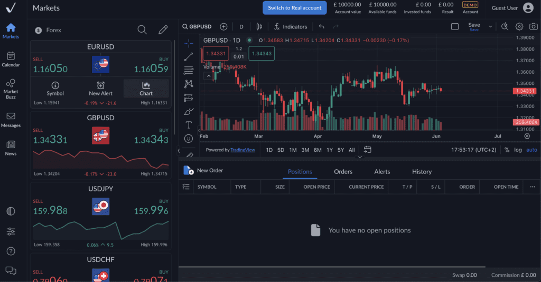This screenshot has height=282, width=541.
Task: Collapse the chart legend caret
Action: click(209, 76)
